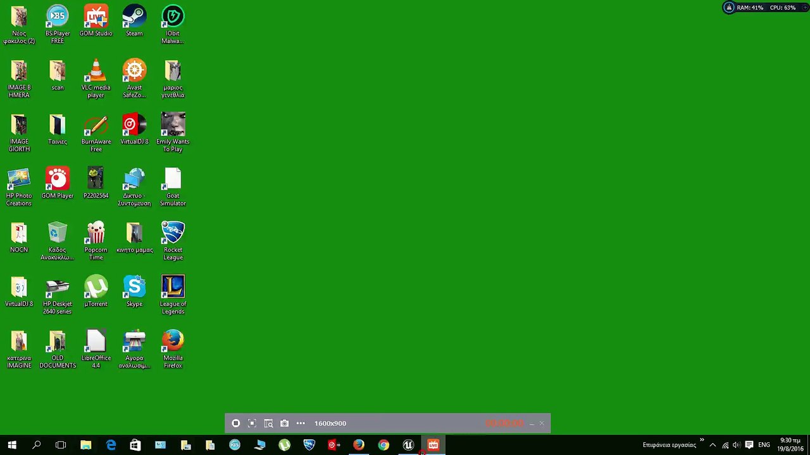Image resolution: width=810 pixels, height=455 pixels.
Task: Close the recording bar
Action: [x=542, y=423]
